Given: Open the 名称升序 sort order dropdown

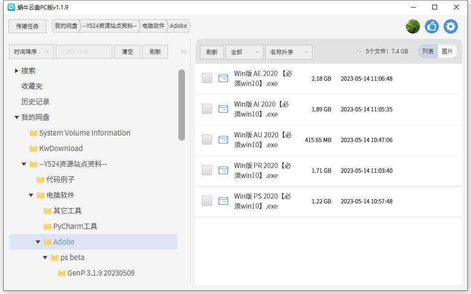Looking at the screenshot, I should point(289,52).
